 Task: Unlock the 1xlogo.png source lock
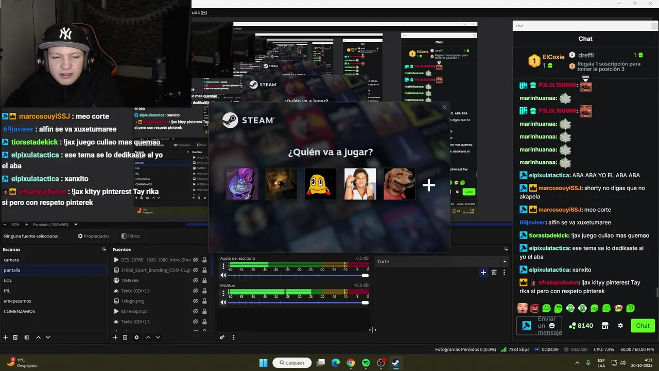[204, 301]
